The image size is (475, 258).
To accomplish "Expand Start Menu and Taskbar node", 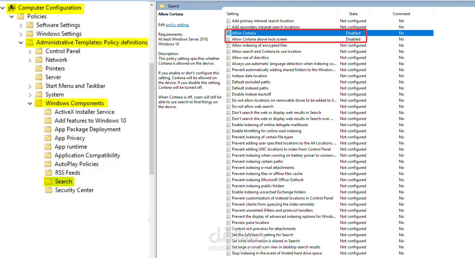I will [x=30, y=86].
